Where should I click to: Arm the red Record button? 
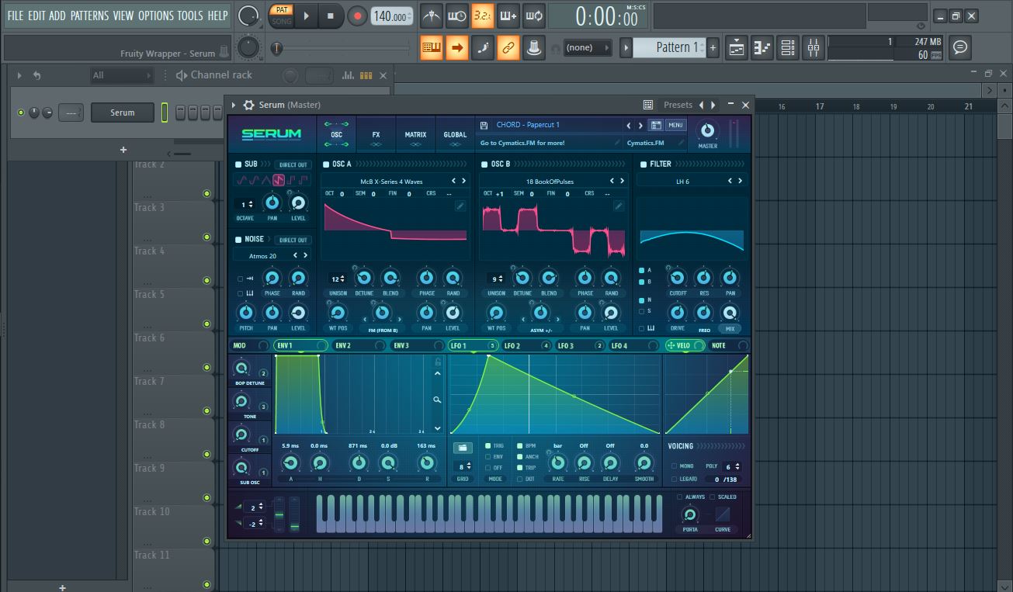pyautogui.click(x=357, y=16)
